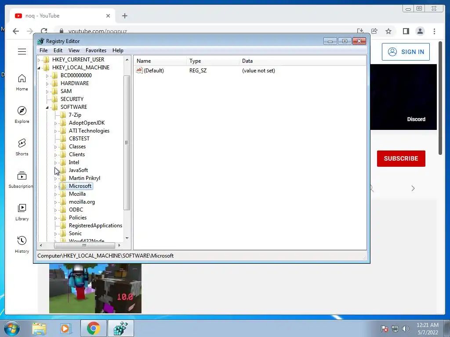The image size is (450, 337).
Task: Select the CBSTEST folder icon
Action: (x=63, y=139)
